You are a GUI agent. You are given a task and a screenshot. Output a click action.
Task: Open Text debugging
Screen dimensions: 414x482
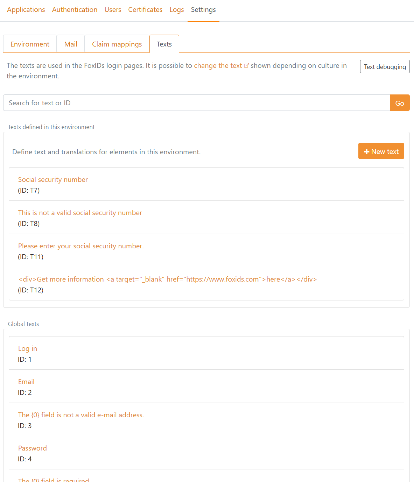pos(385,66)
